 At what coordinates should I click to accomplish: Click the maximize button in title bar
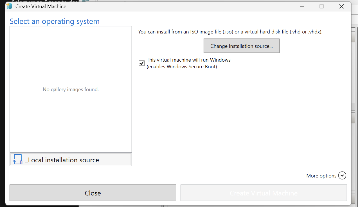click(321, 6)
